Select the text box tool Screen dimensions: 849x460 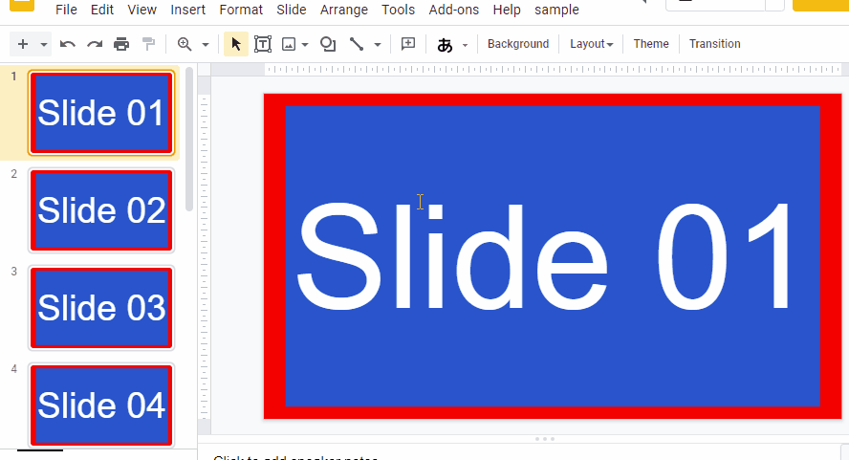click(263, 44)
